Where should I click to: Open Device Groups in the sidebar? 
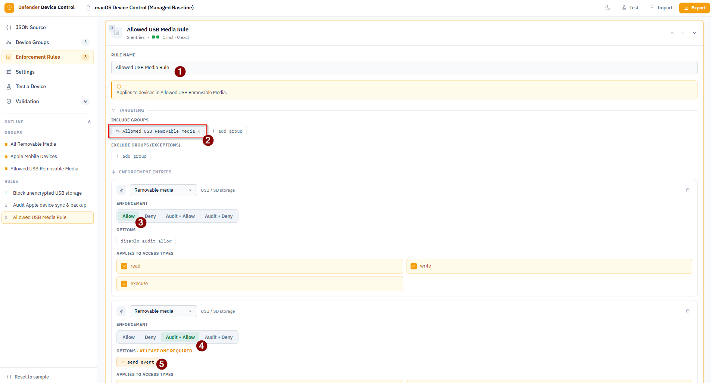click(47, 42)
